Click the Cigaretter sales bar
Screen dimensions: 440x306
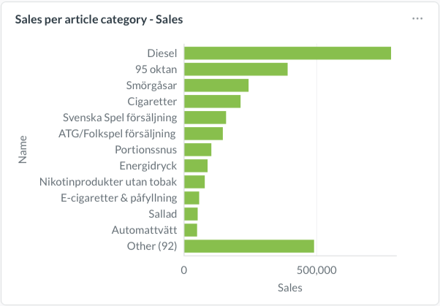(x=212, y=102)
